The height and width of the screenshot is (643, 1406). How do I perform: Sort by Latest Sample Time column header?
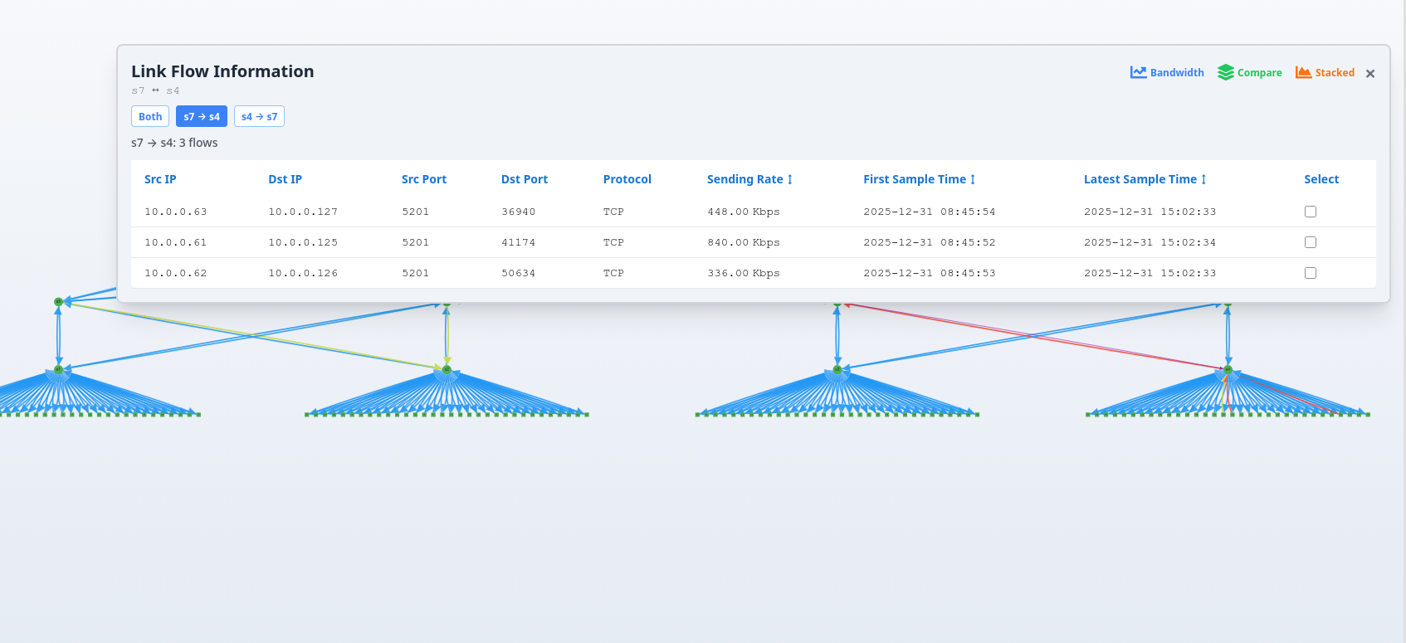click(1140, 179)
